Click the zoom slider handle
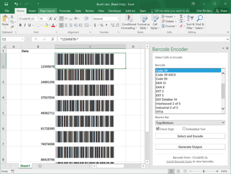This screenshot has width=231, height=174. click(204, 171)
